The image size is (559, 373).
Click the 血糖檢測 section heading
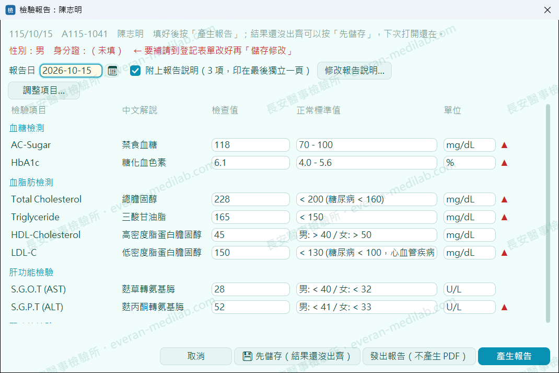click(x=27, y=128)
